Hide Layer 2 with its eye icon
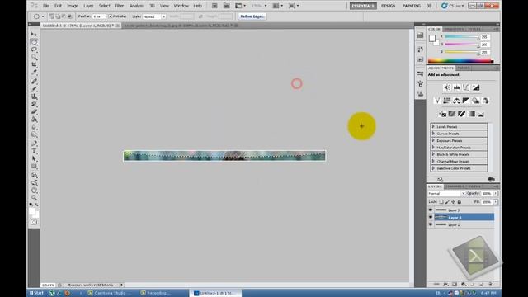Image resolution: width=528 pixels, height=297 pixels. (431, 224)
